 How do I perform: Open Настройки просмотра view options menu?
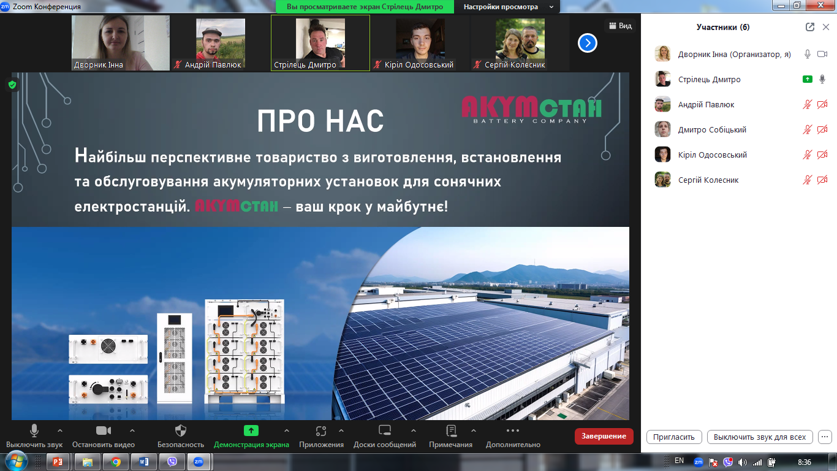(x=507, y=7)
